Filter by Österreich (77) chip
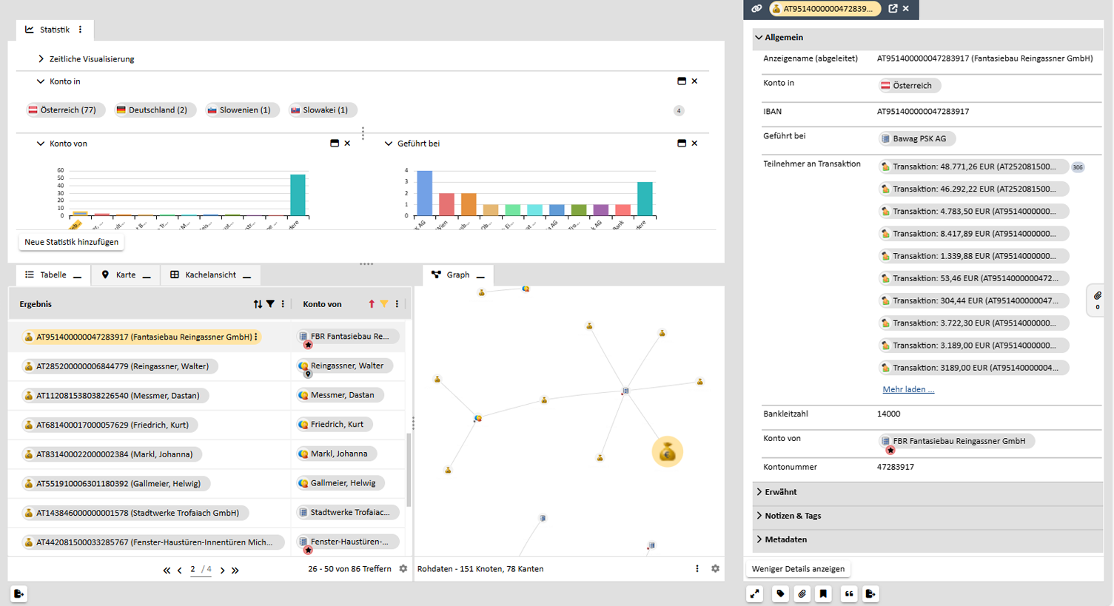Image resolution: width=1114 pixels, height=606 pixels. 65,110
